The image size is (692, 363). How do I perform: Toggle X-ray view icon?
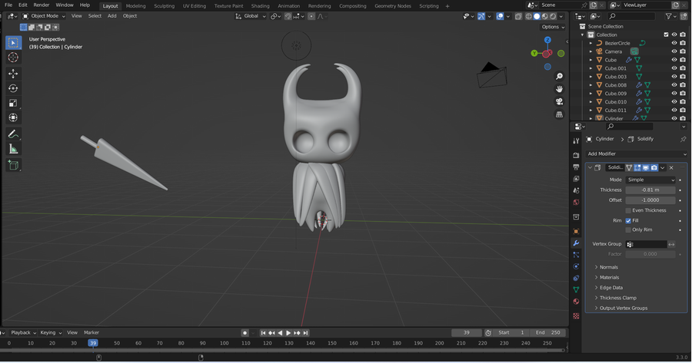pos(518,16)
